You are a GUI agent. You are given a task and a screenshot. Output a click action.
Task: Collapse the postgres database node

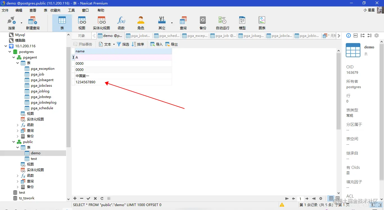click(x=10, y=52)
